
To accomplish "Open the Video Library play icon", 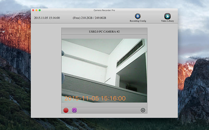I will coord(168,16).
